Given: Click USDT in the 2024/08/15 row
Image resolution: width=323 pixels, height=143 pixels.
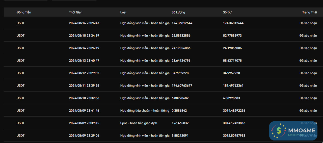Looking at the screenshot, I should point(20,36).
